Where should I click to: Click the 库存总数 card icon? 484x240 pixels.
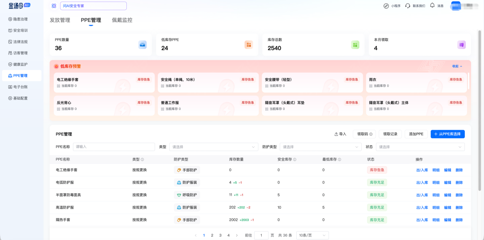click(355, 45)
